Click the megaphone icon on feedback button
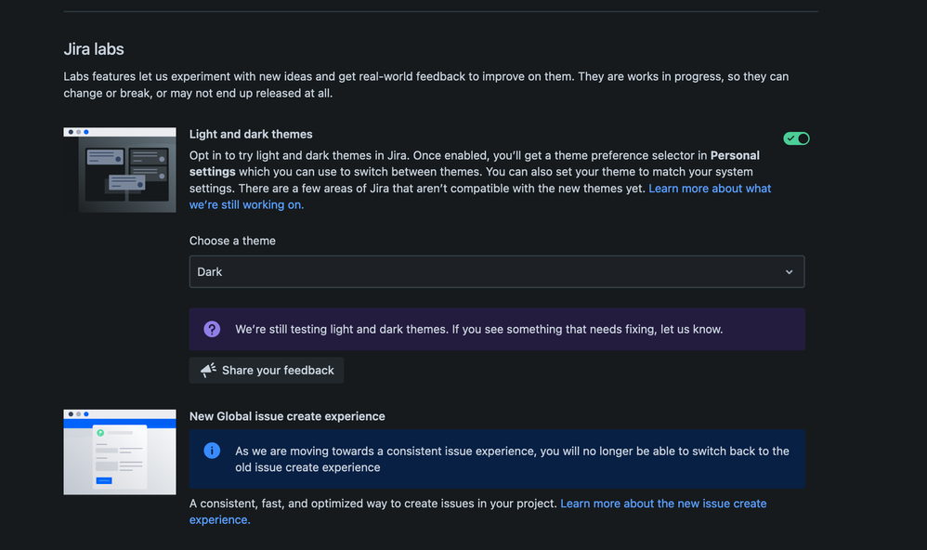927x550 pixels. click(x=208, y=370)
